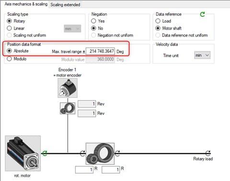Open the load gearbox icon
The height and width of the screenshot is (181, 230).
(x=100, y=154)
